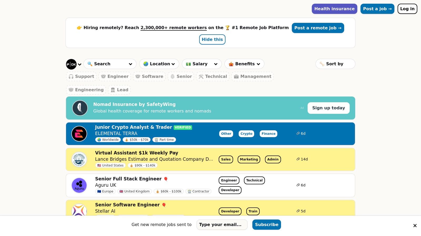The height and width of the screenshot is (236, 421).
Task: Click the Health insurance button
Action: coord(334,9)
